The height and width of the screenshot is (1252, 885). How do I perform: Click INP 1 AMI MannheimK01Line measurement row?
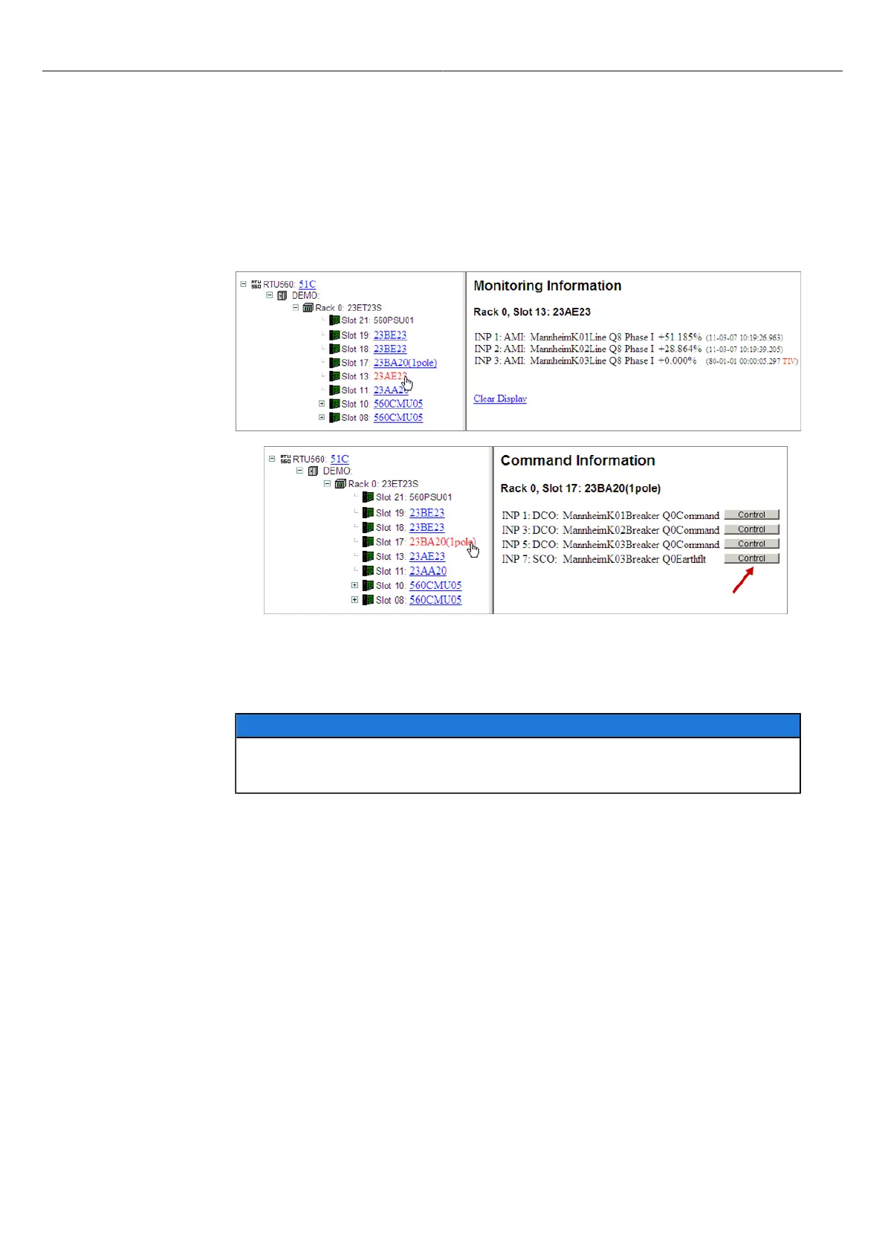click(x=629, y=337)
